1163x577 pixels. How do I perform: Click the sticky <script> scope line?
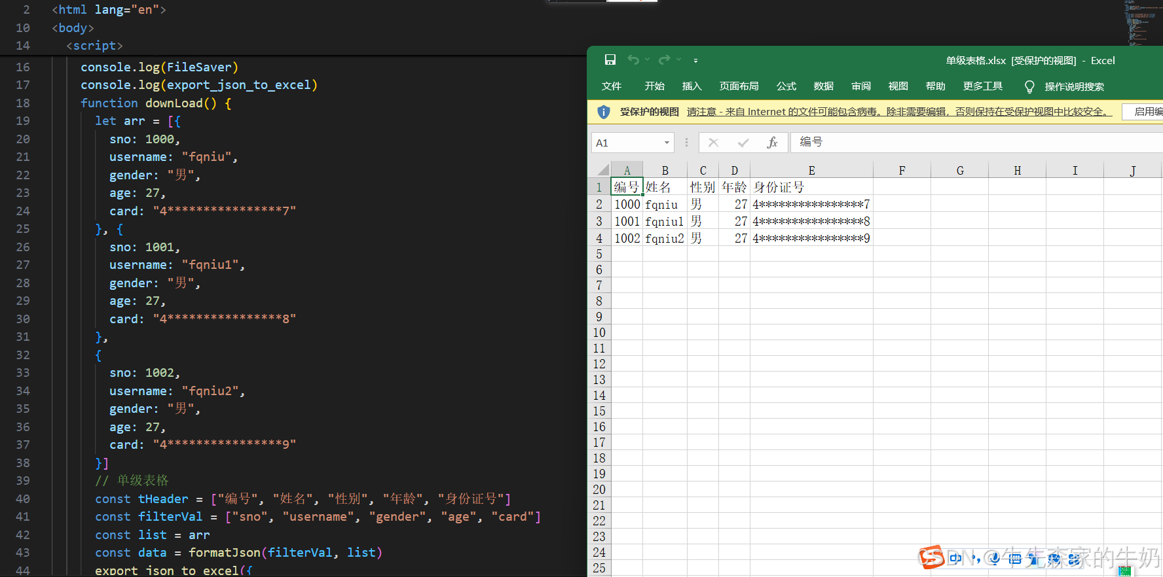point(94,45)
